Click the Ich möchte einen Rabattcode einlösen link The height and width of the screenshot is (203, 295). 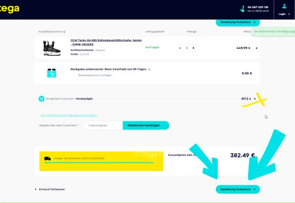69,115
